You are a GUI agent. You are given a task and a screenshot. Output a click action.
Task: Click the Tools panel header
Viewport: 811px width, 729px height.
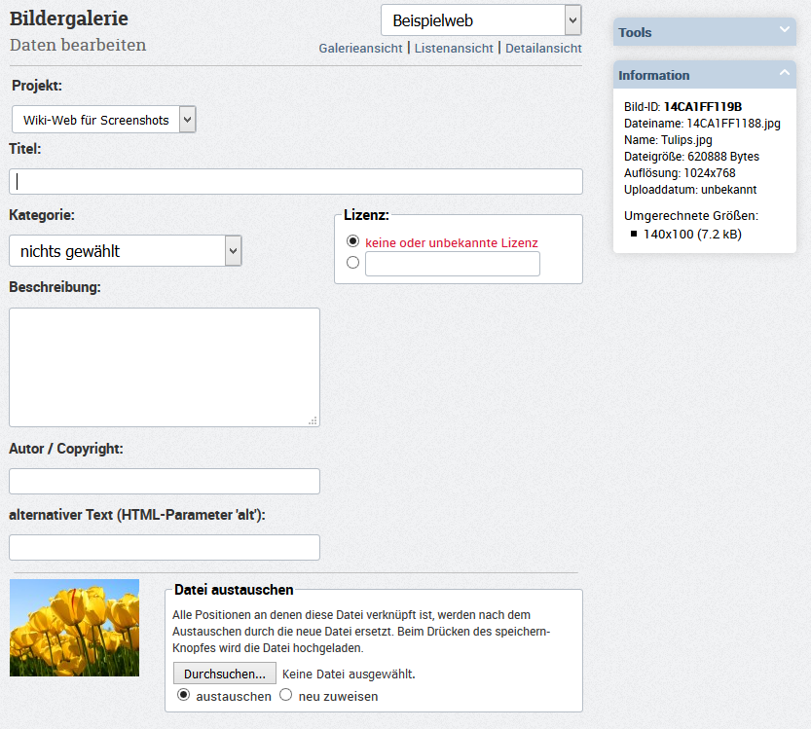(x=705, y=32)
